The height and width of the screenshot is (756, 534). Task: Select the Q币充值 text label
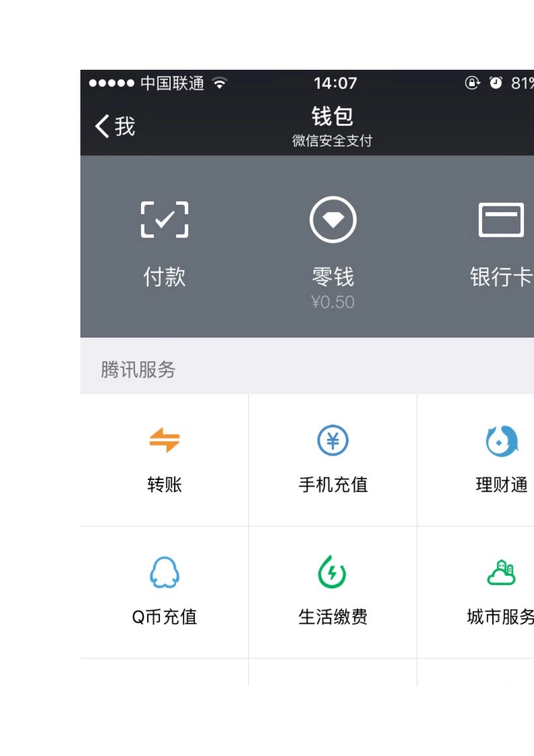coord(164,617)
